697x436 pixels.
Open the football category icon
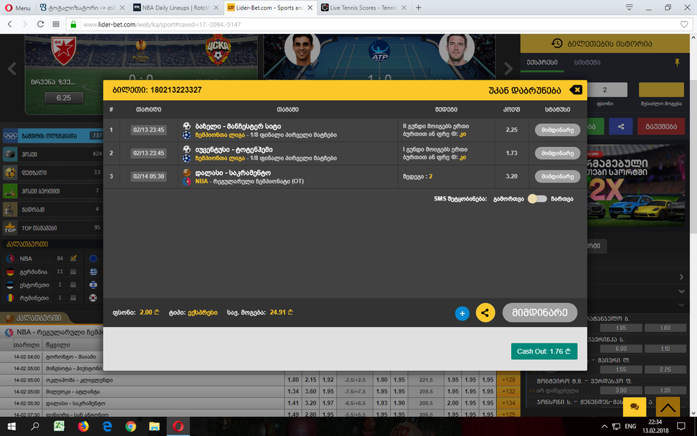coord(10,172)
